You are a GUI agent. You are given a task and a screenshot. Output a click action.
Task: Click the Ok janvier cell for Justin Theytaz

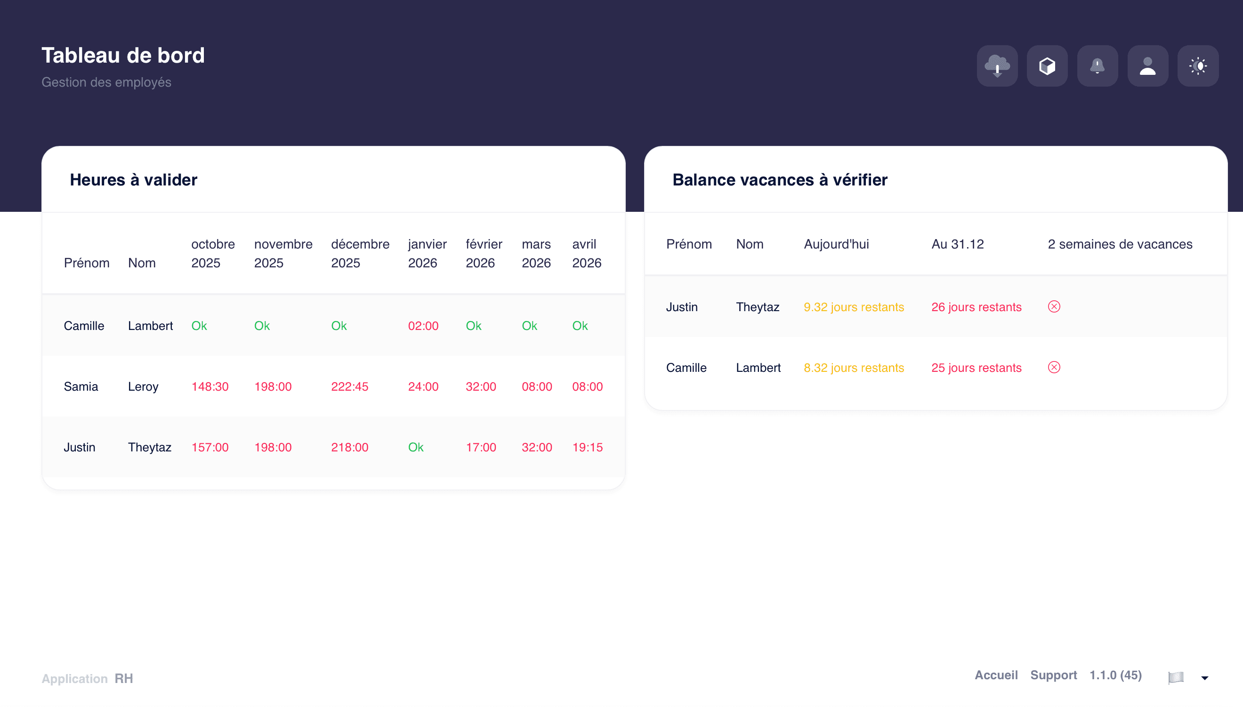pyautogui.click(x=416, y=447)
